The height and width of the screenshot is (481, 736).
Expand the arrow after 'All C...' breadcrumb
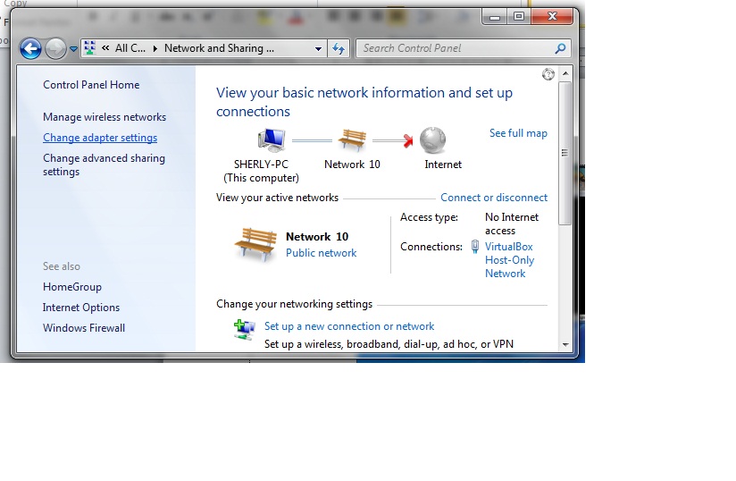coord(155,48)
